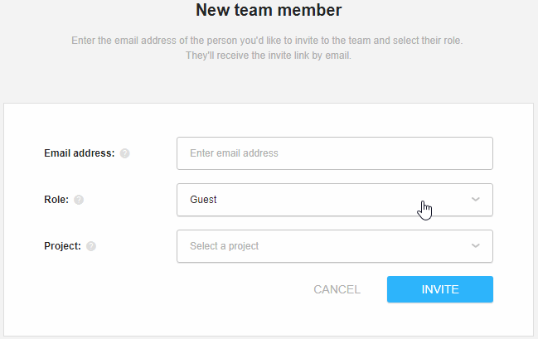Click the question mark icon next to Role
538x339 pixels.
pyautogui.click(x=79, y=200)
